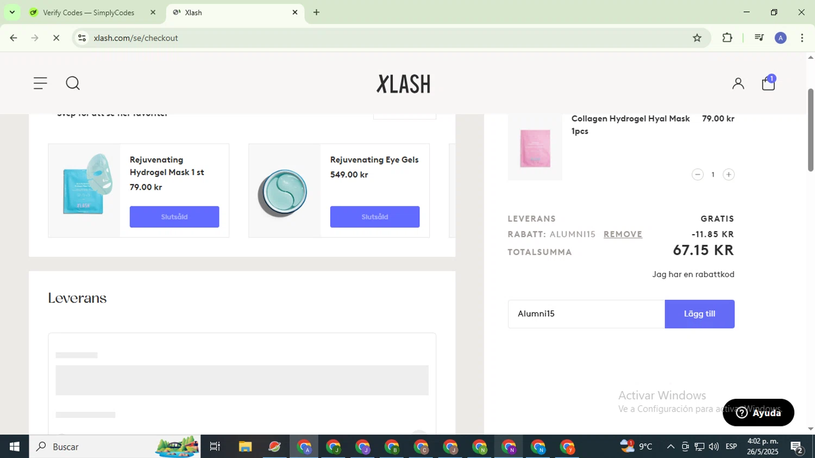Click Slutsåld under Rejuvenating Eye Gels

click(x=375, y=217)
